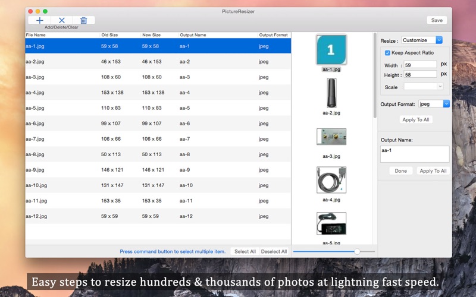Click the Output Format column header
The width and height of the screenshot is (476, 297).
coord(274,35)
